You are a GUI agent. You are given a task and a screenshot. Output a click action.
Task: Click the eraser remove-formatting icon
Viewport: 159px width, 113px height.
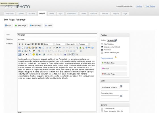coord(81,51)
